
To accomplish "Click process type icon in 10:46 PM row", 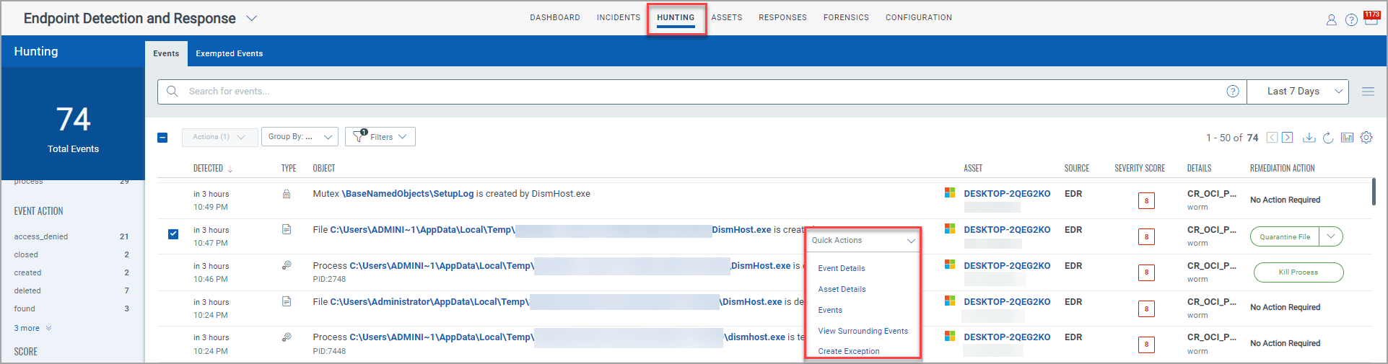I will click(287, 265).
